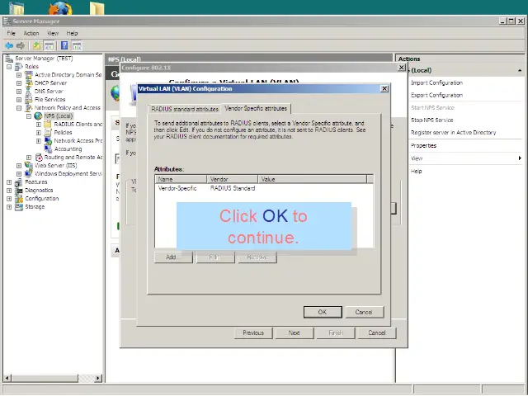The width and height of the screenshot is (528, 396).
Task: Click Cancel in Configure 802.1X wizard
Action: pos(377,332)
